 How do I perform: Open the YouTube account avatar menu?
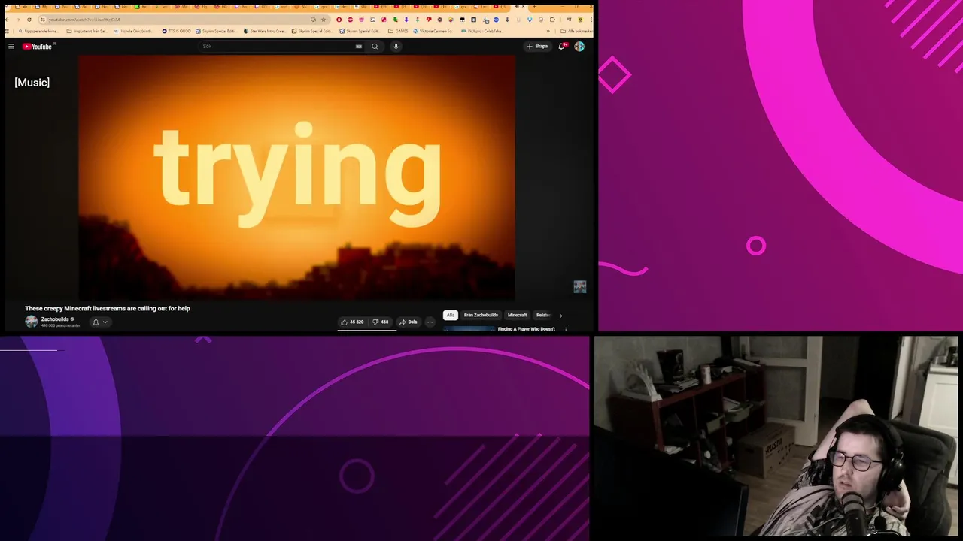click(x=579, y=46)
